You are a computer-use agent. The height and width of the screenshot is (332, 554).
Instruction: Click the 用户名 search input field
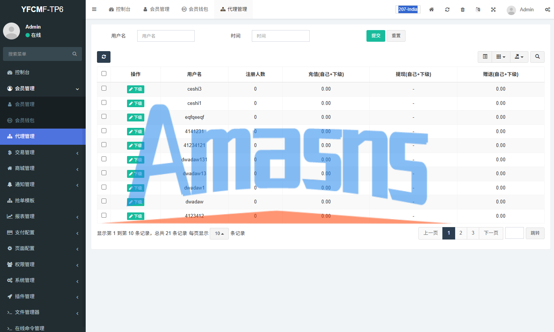[x=166, y=36]
